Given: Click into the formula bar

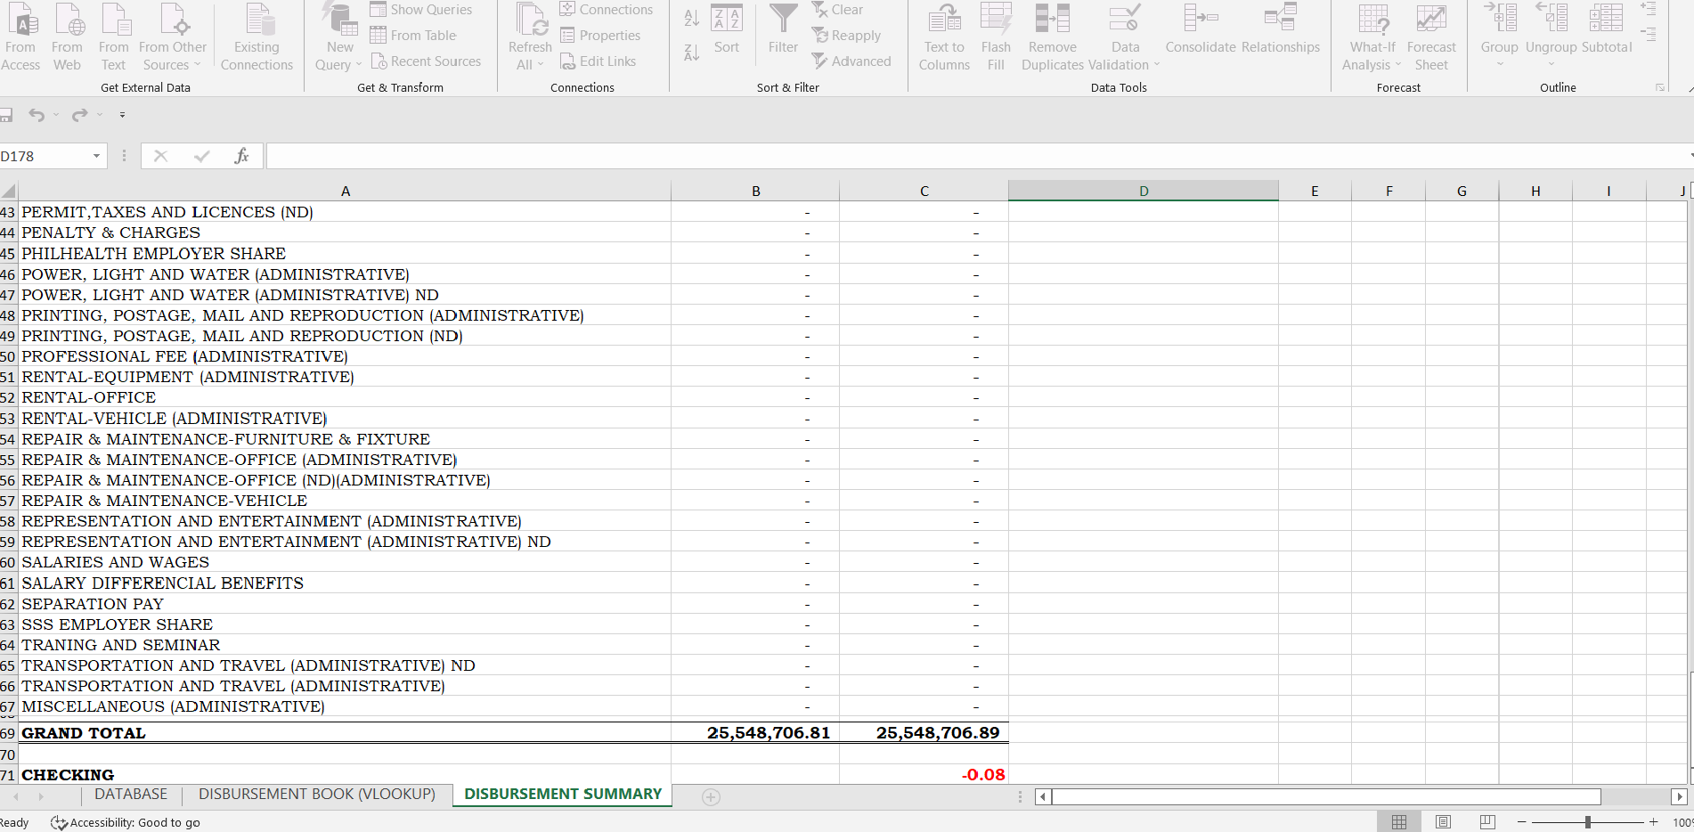Looking at the screenshot, I should point(977,156).
